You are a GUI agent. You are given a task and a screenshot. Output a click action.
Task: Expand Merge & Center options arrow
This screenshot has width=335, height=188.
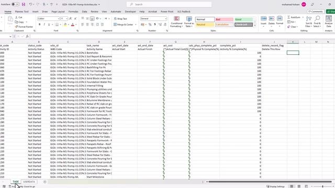(136, 25)
